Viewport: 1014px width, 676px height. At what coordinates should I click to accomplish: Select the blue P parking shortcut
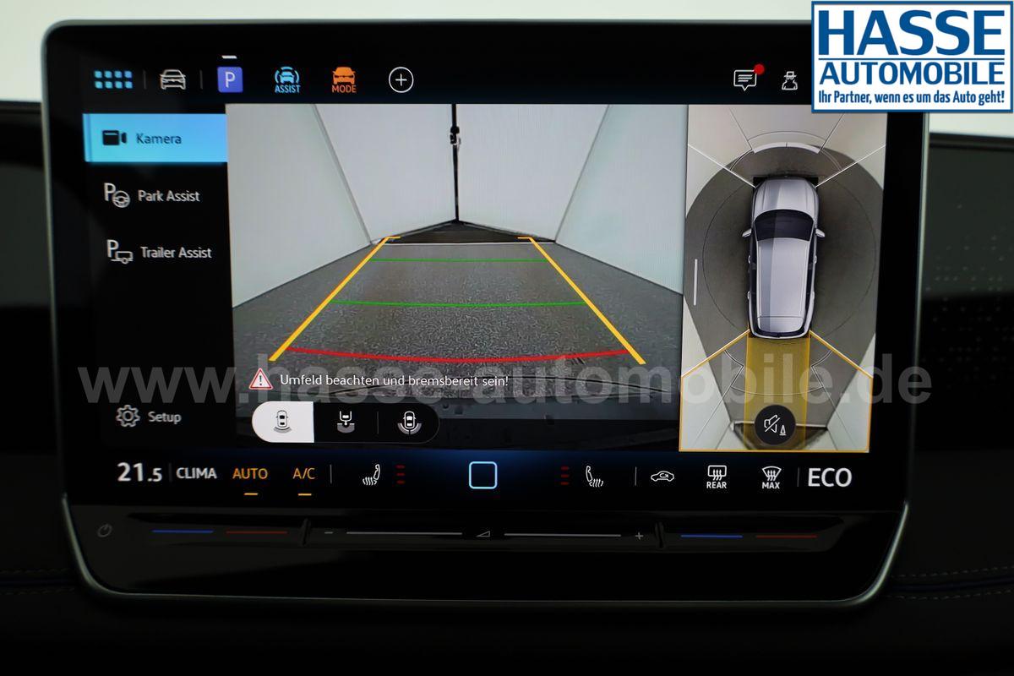click(x=229, y=79)
